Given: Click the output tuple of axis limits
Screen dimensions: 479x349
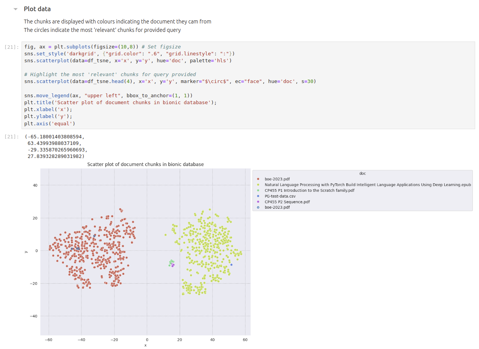Looking at the screenshot, I should (x=56, y=146).
